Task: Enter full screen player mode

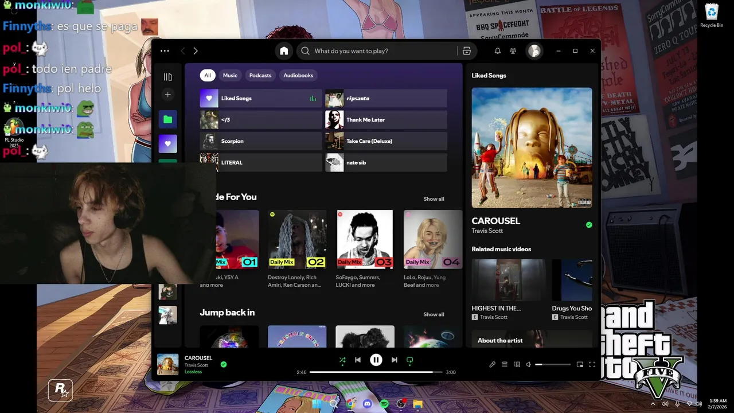Action: (x=592, y=364)
